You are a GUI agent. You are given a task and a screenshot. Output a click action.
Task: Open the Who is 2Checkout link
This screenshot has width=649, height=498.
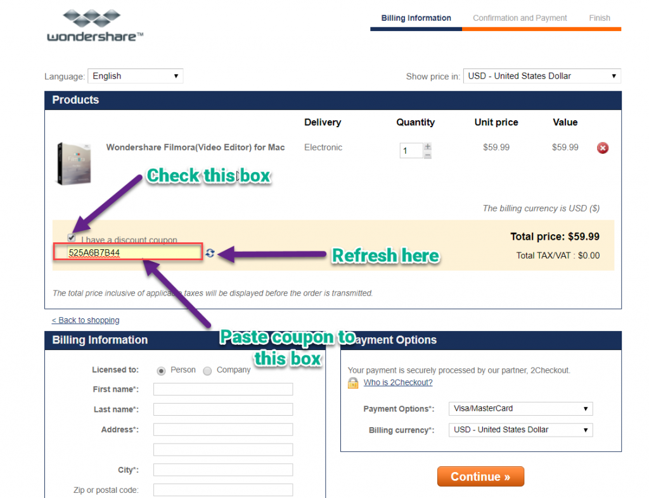tap(398, 383)
